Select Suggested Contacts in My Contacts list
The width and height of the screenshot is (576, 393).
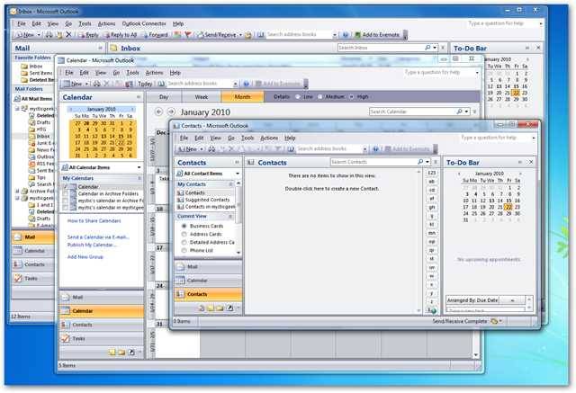tap(207, 200)
